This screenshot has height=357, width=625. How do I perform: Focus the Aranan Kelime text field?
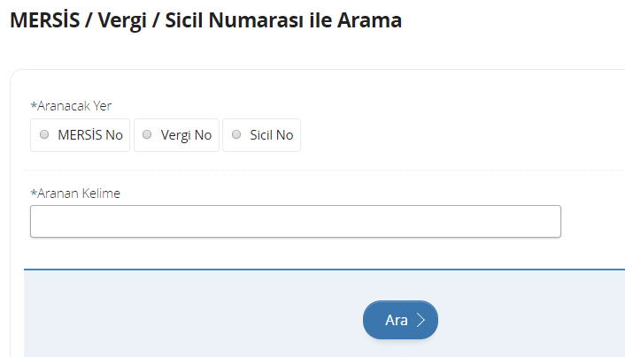tap(295, 222)
